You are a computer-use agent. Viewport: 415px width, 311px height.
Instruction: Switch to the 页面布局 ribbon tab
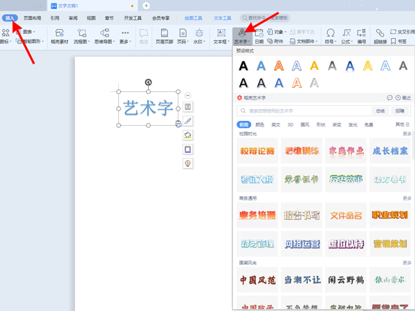tap(33, 18)
